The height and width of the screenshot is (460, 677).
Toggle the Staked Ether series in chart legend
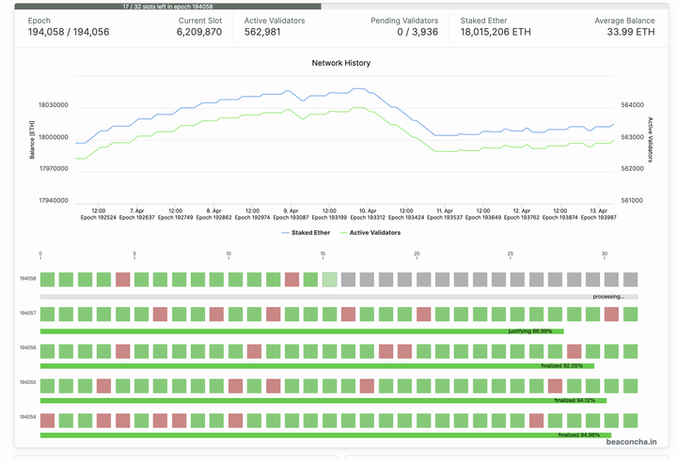click(309, 232)
